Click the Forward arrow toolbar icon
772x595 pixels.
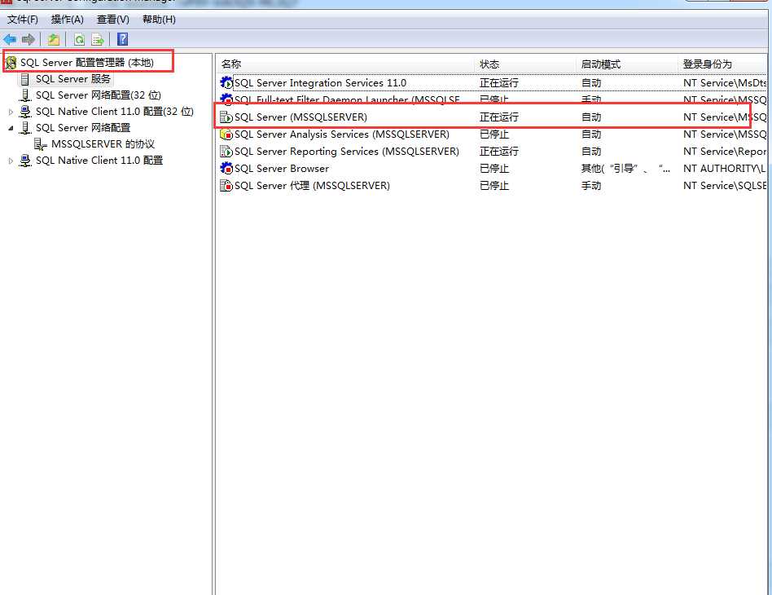point(29,39)
